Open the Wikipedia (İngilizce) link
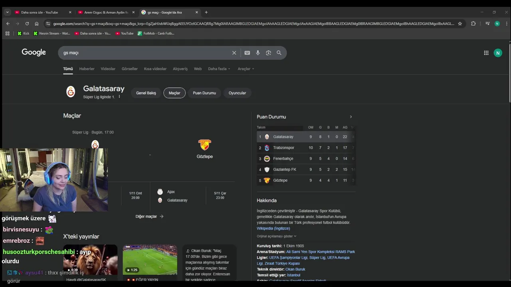Viewport: 511px width, 287px height. point(273,228)
